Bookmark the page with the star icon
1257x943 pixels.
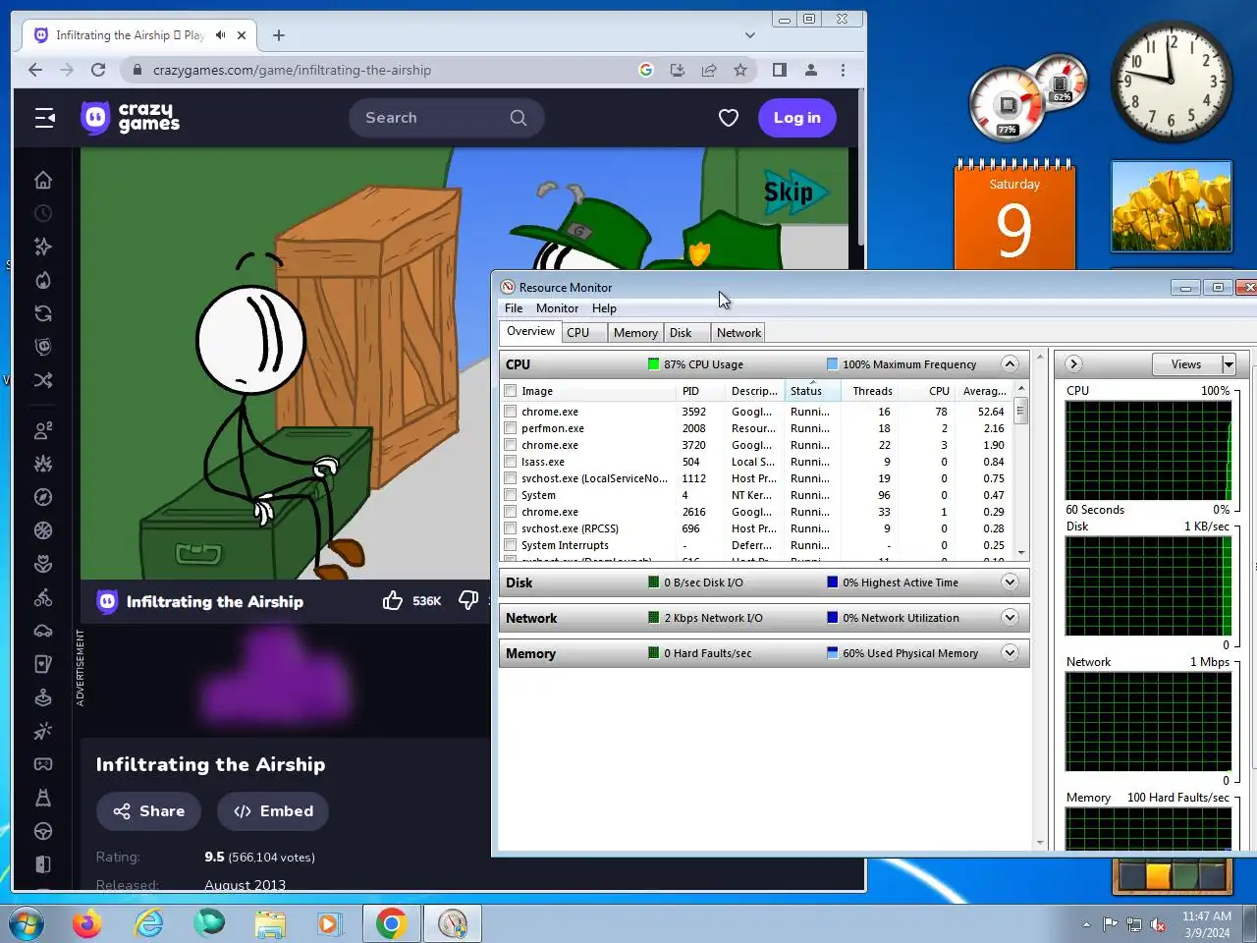(x=740, y=70)
